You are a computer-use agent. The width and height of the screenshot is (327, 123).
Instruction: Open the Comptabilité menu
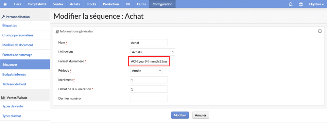[37, 4]
